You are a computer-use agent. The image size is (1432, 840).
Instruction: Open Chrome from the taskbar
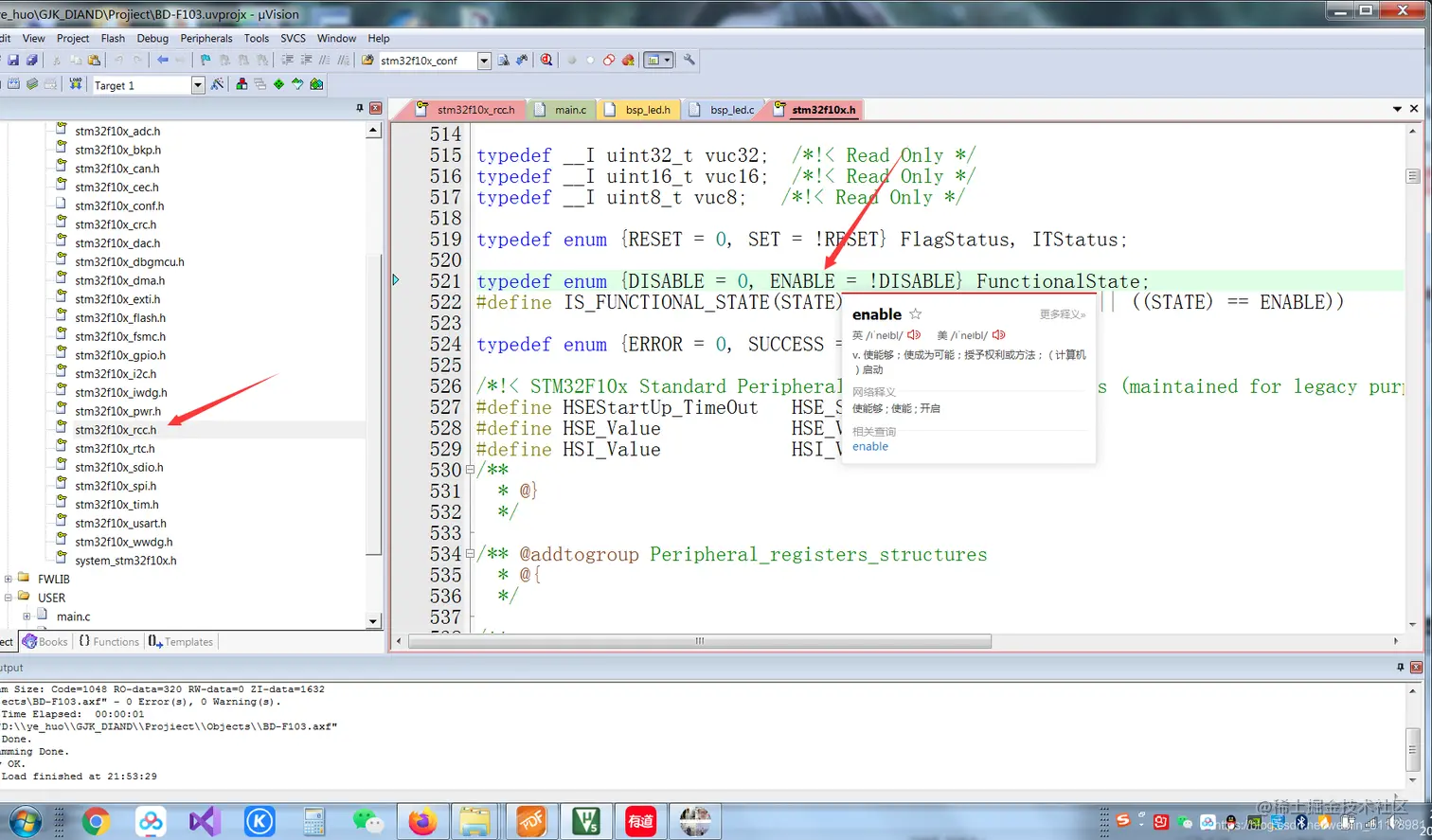coord(96,821)
